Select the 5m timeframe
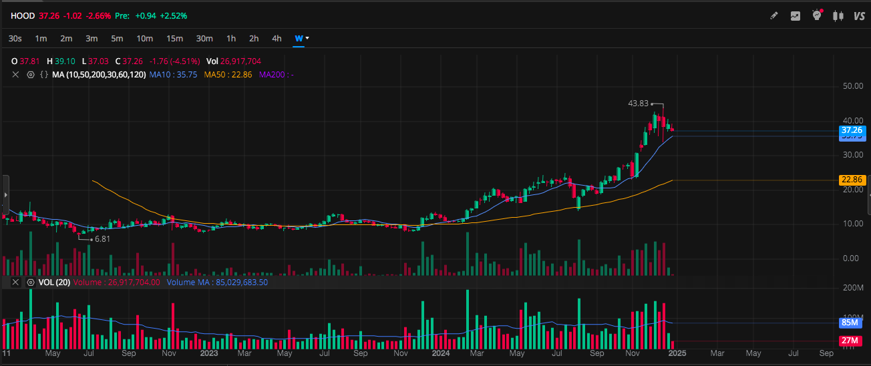 pos(117,38)
